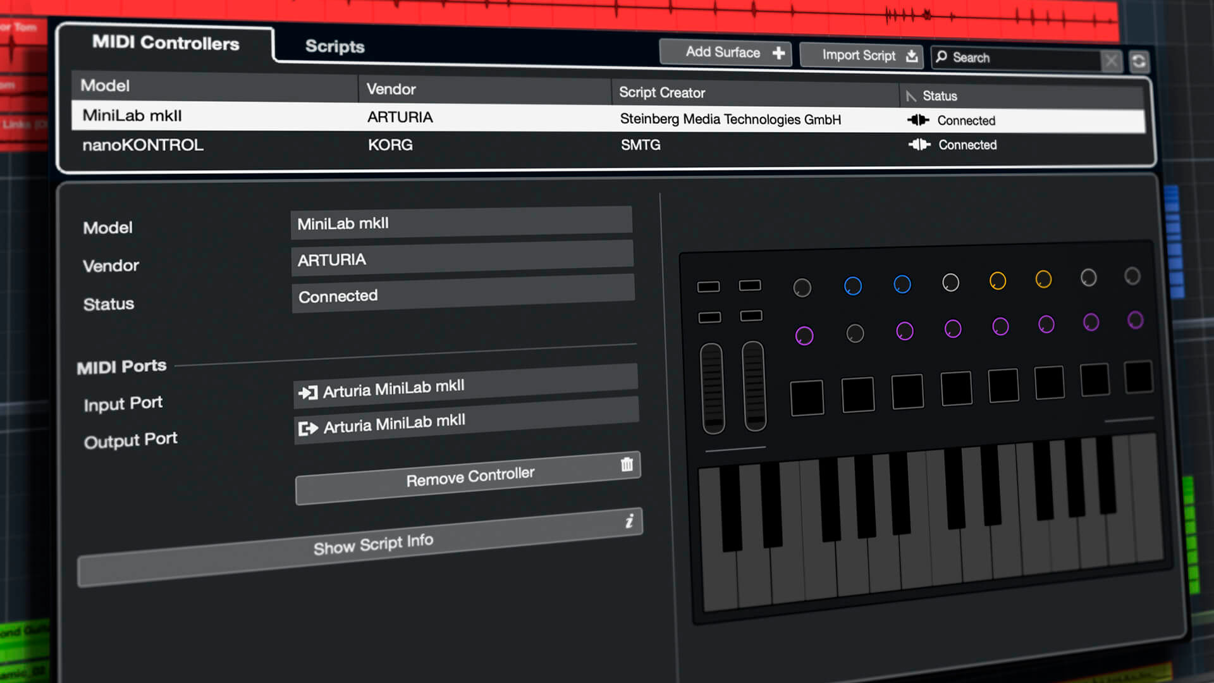Select the MIDI Controllers tab
1214x683 pixels.
(166, 43)
